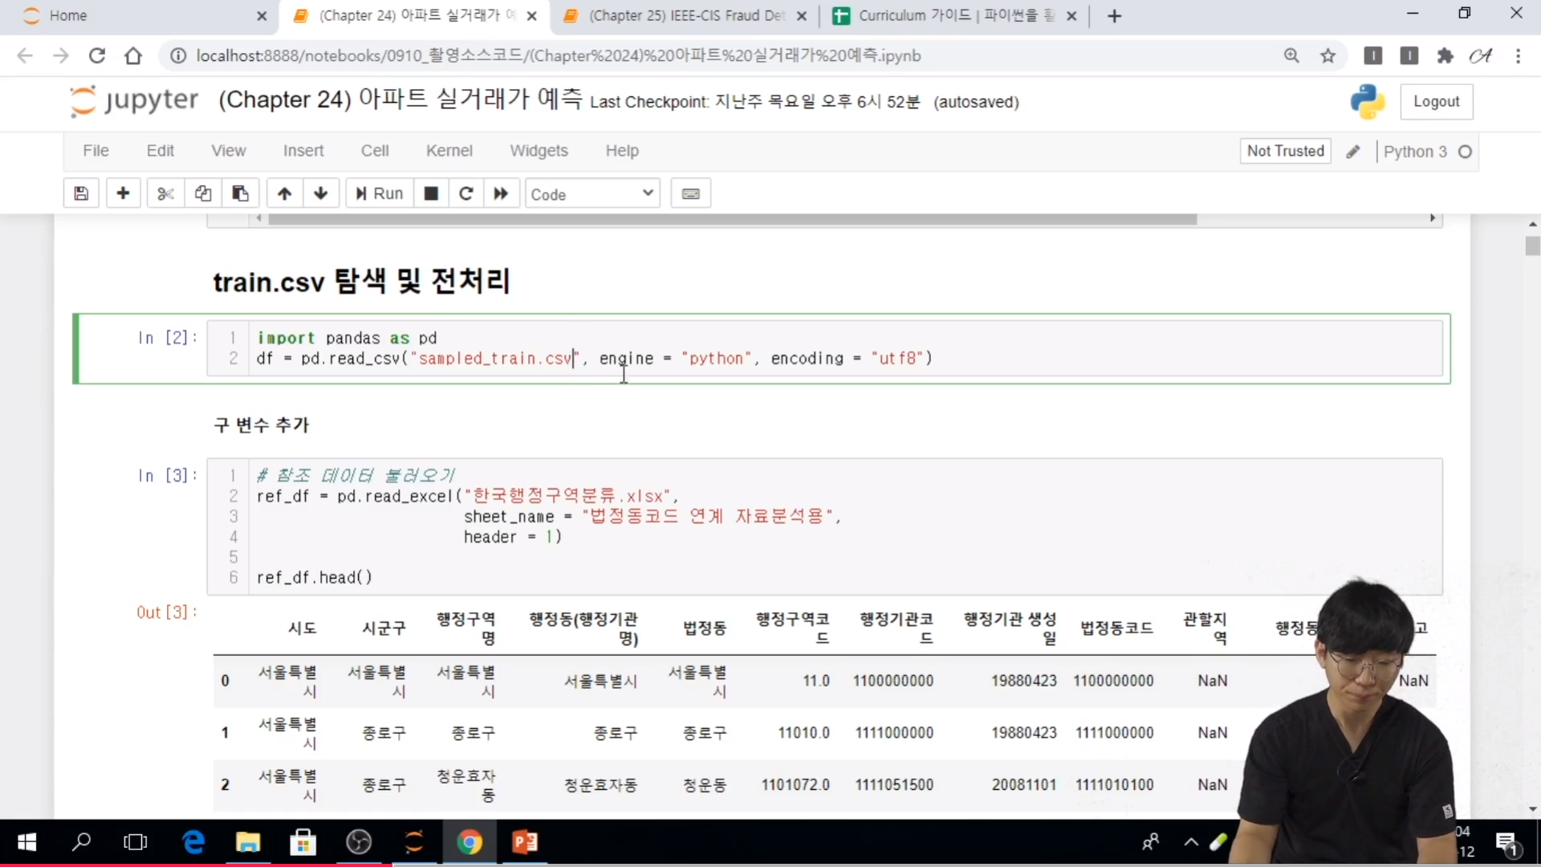The width and height of the screenshot is (1541, 867).
Task: Restart kernel and run all cells icon
Action: click(501, 193)
